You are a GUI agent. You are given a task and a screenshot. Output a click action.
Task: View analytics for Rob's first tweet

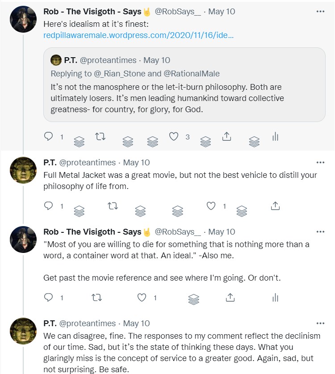tap(275, 137)
